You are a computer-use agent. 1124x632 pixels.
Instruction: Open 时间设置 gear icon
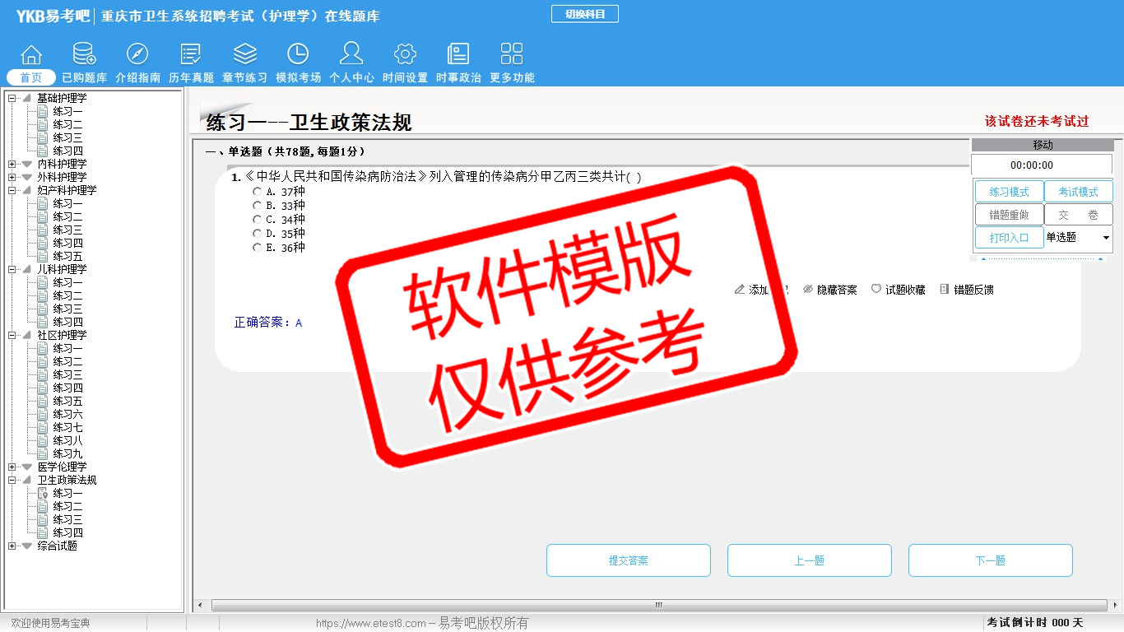405,55
